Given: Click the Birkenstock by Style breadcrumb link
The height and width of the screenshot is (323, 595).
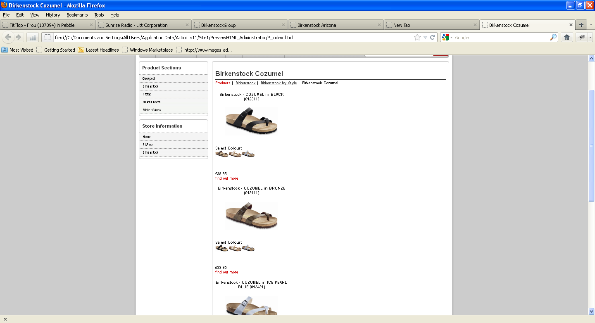Looking at the screenshot, I should (x=278, y=83).
